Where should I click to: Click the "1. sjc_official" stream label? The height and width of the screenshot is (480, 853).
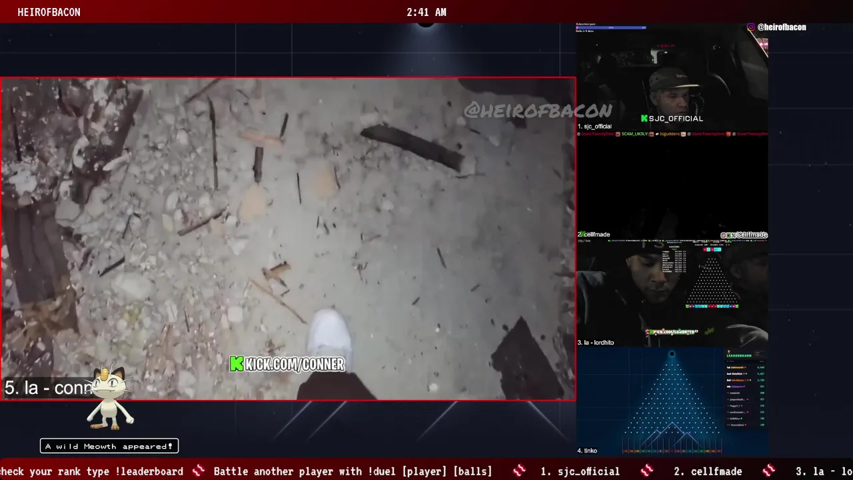[x=594, y=127]
